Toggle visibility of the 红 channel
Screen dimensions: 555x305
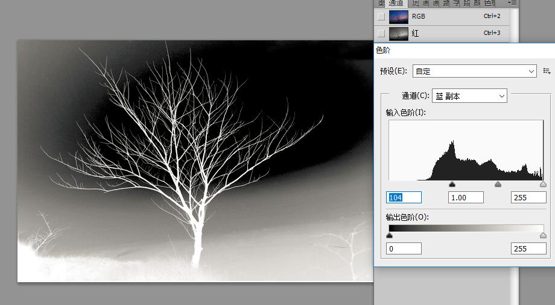pyautogui.click(x=381, y=34)
